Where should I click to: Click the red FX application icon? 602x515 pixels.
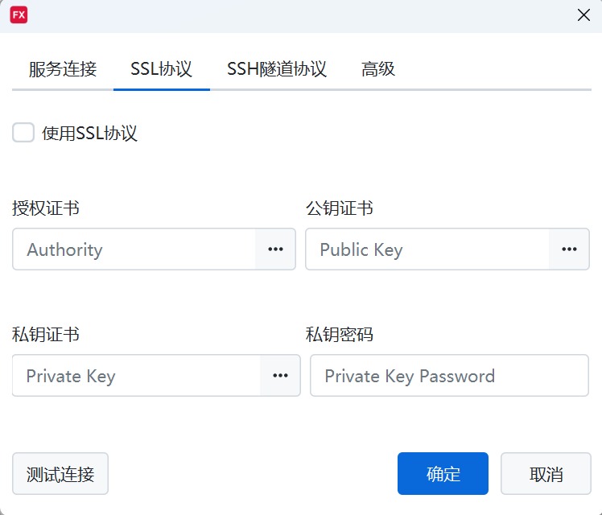click(x=19, y=15)
